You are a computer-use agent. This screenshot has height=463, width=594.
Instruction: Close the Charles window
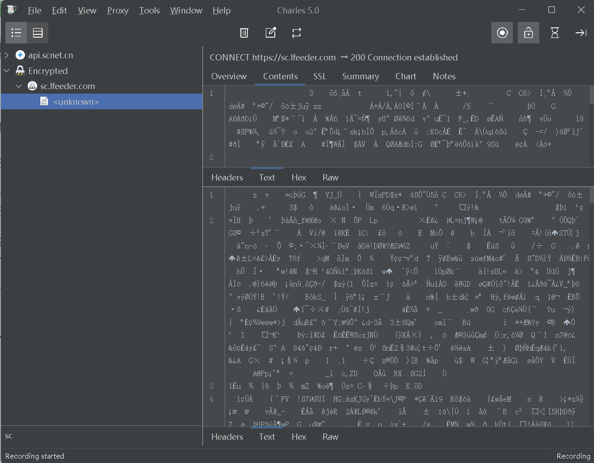point(581,9)
